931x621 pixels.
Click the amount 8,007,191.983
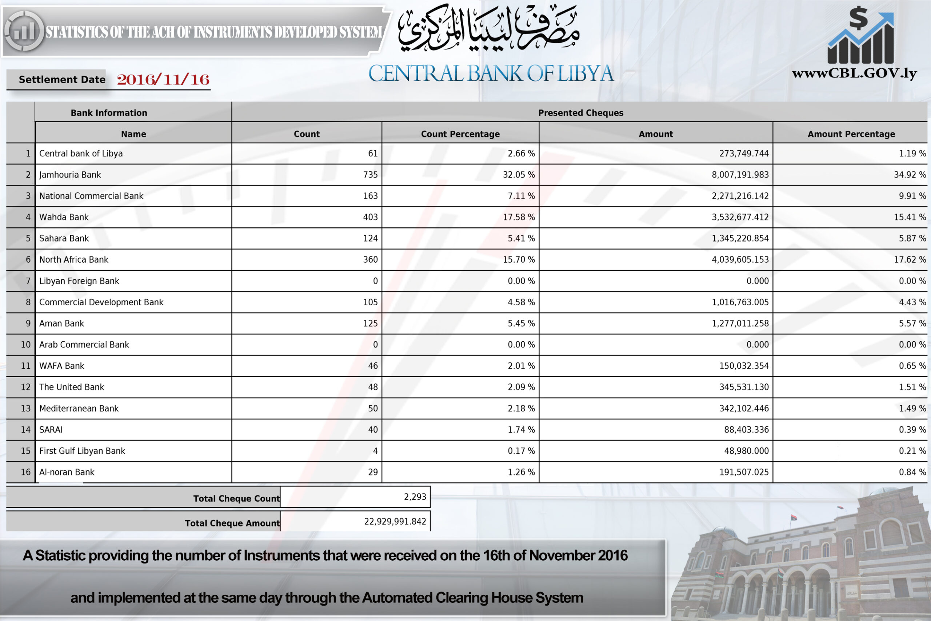[740, 175]
